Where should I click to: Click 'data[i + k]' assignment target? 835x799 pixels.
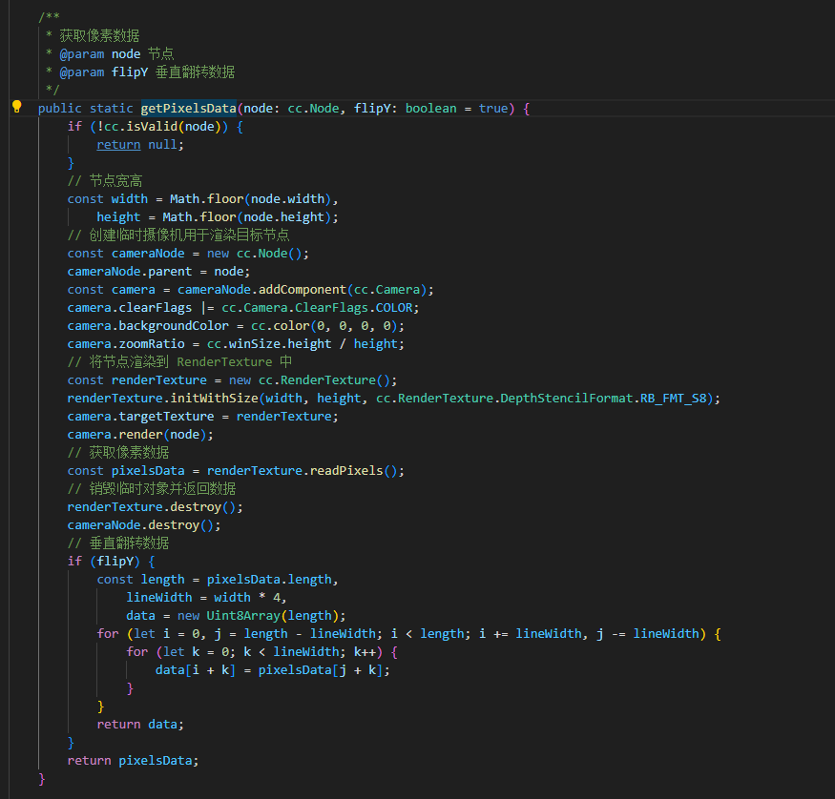[196, 669]
